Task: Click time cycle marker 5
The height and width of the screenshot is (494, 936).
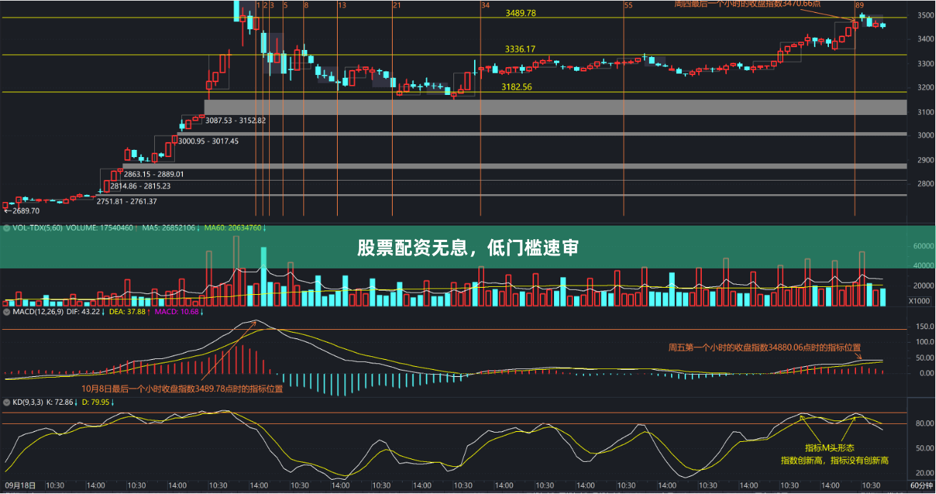Action: (286, 5)
